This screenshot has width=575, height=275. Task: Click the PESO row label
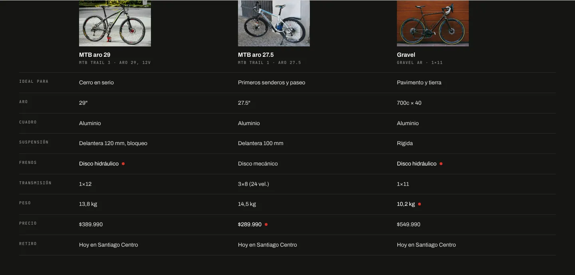coord(25,203)
